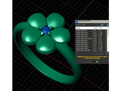Image resolution: width=121 pixels, height=91 pixels.
Task: Select the White Gold:14K PdW row
Action: click(91, 50)
